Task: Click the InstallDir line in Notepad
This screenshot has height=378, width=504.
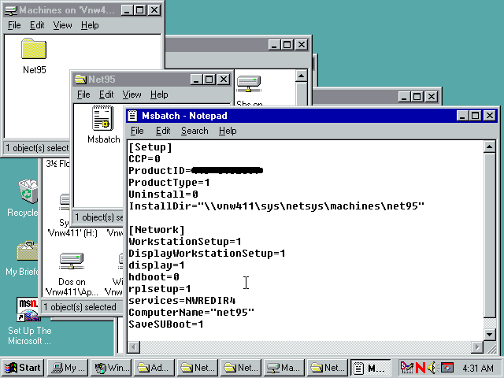Action: pyautogui.click(x=276, y=206)
